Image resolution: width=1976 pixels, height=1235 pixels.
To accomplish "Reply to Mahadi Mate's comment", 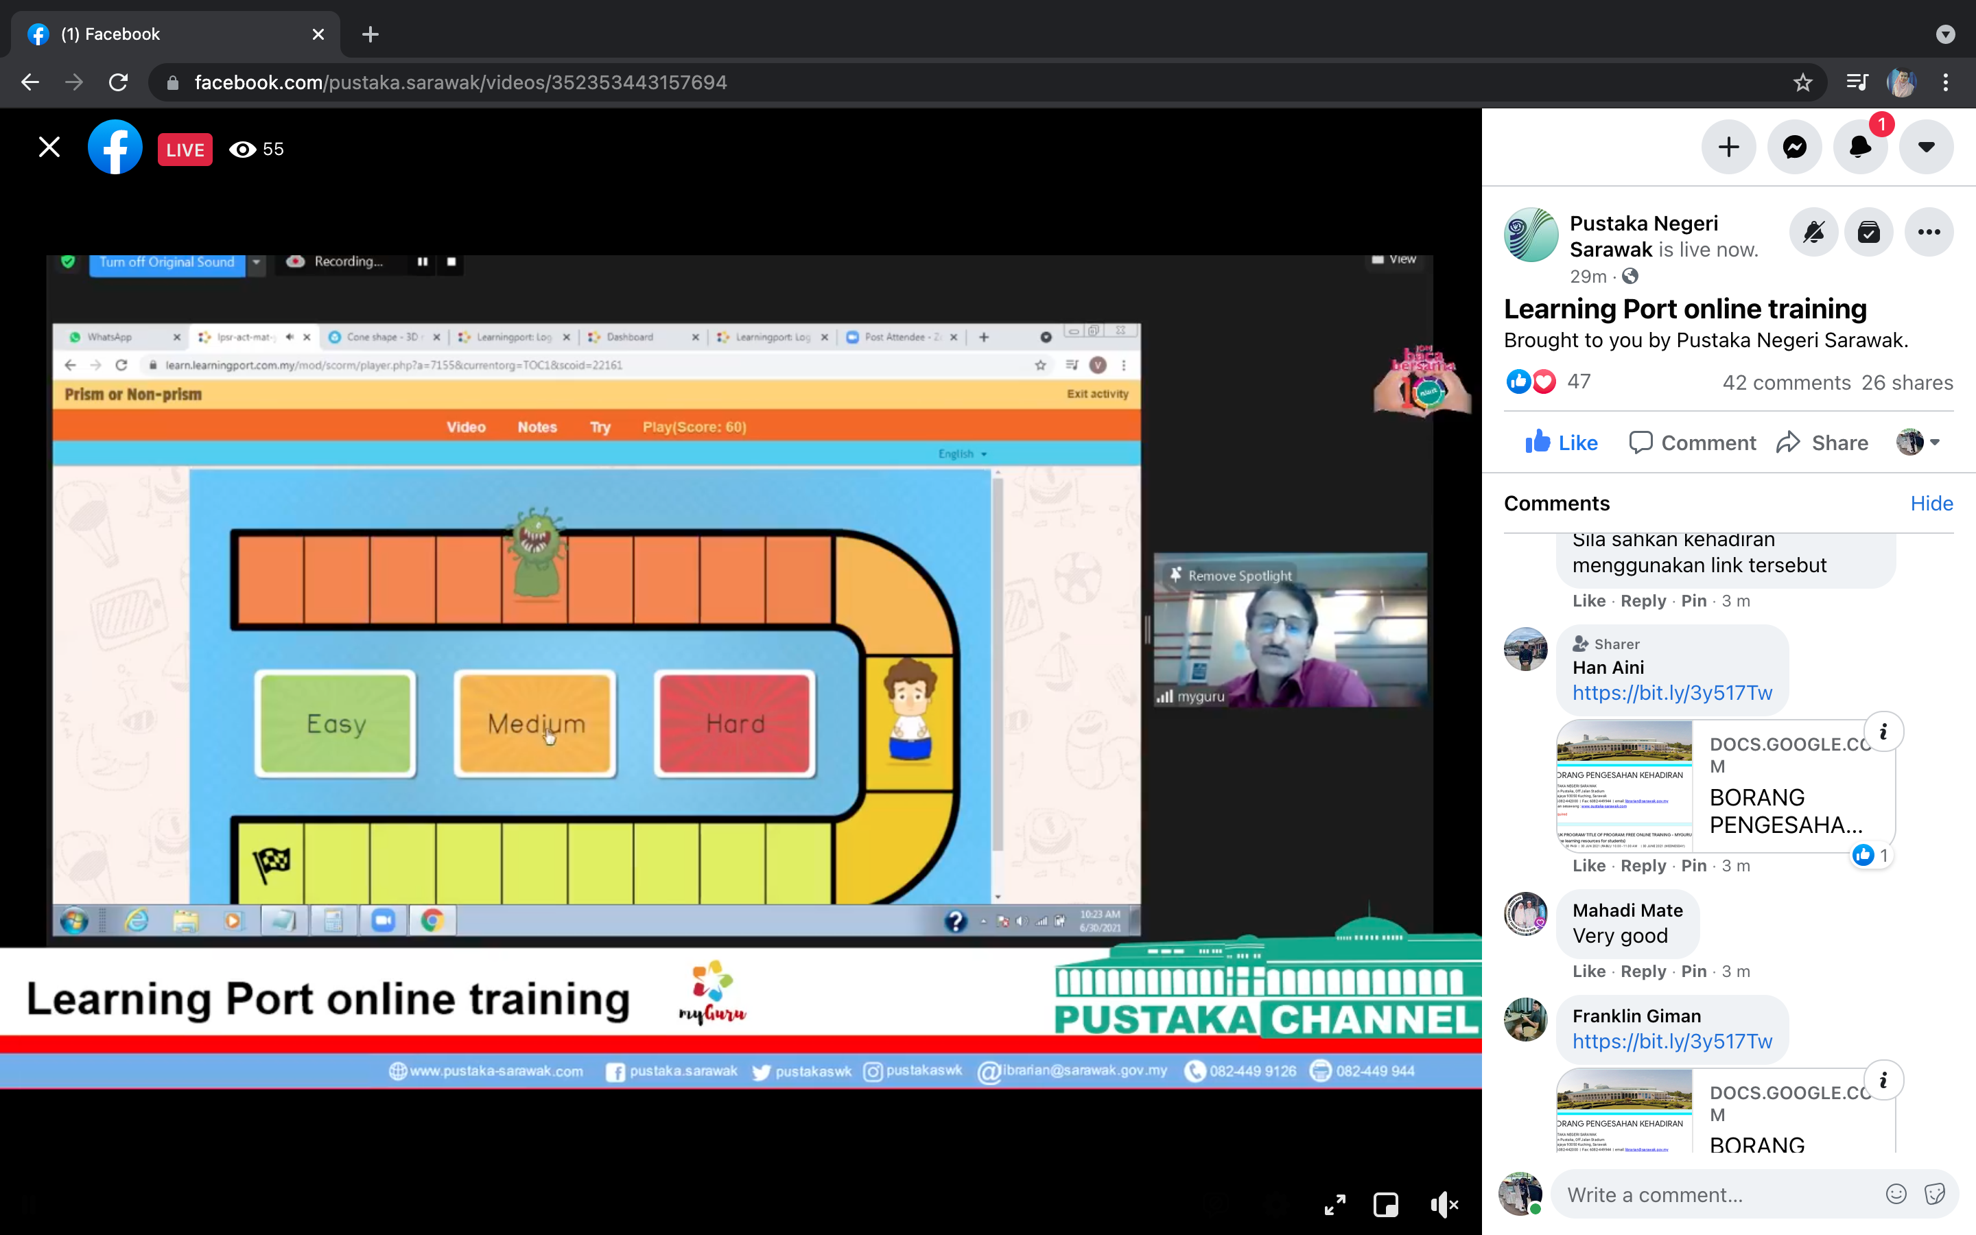I will click(x=1643, y=971).
